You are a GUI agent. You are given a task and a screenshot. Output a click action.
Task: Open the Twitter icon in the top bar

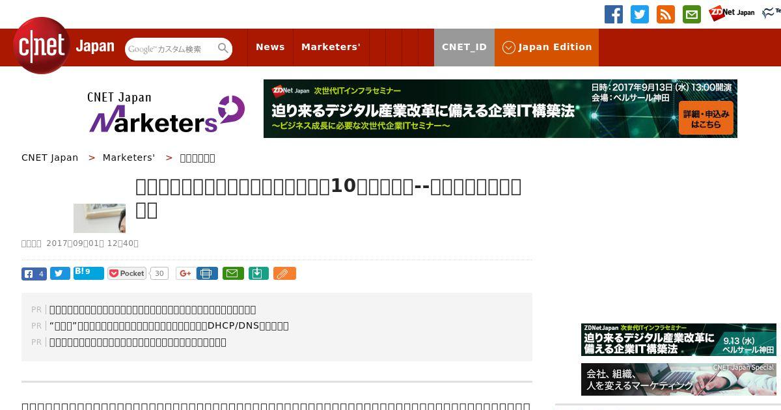click(x=640, y=14)
